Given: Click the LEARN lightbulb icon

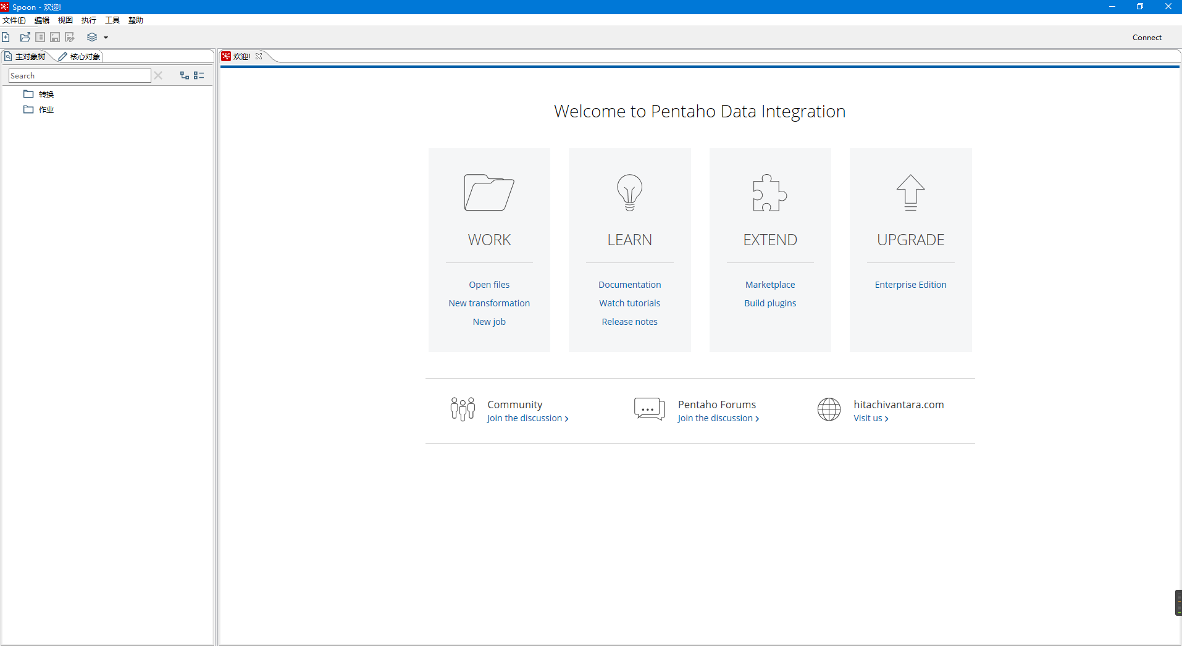Looking at the screenshot, I should [630, 193].
